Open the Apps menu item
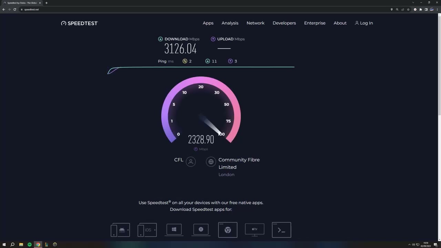The height and width of the screenshot is (248, 441). [208, 23]
